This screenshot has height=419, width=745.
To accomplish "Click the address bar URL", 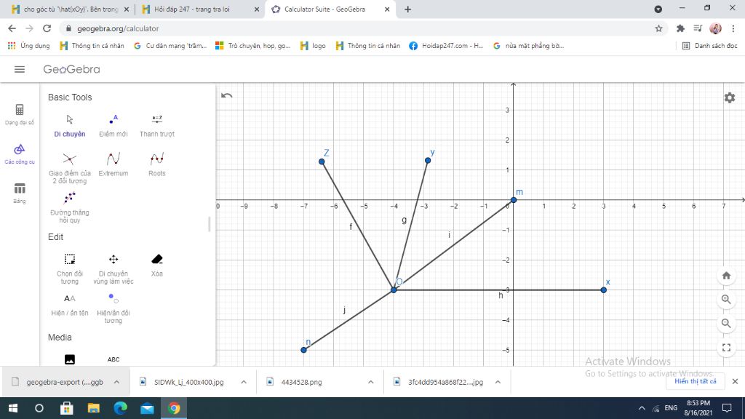I will pyautogui.click(x=118, y=28).
